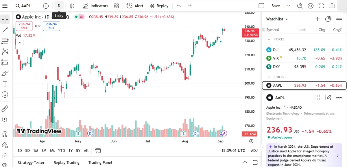Open the Fibonacci retracement tool

pyautogui.click(x=5, y=41)
